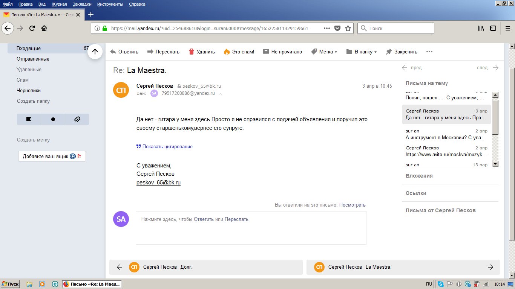
Task: Click the trash Delete icon
Action: (192, 52)
